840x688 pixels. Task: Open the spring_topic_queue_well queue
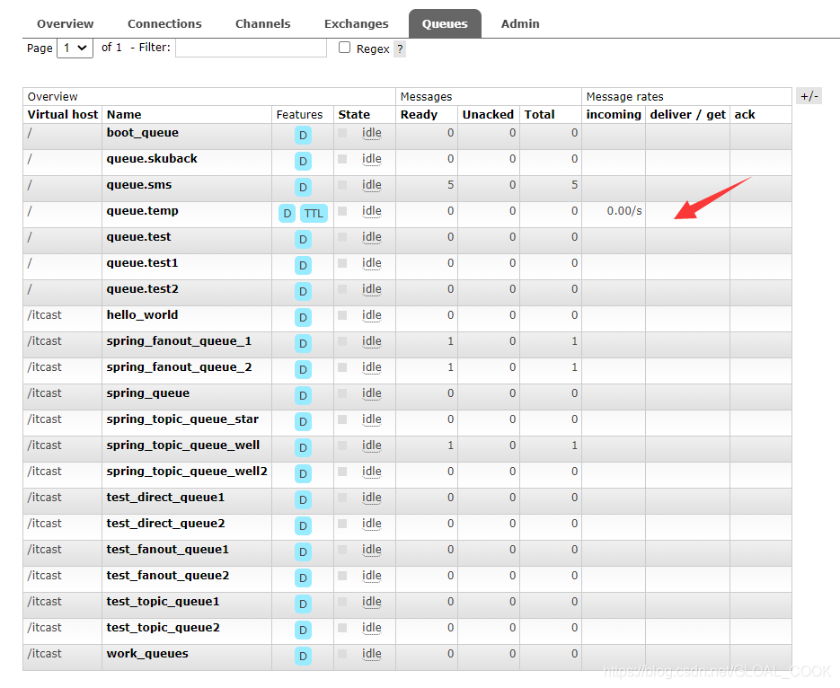pyautogui.click(x=182, y=445)
